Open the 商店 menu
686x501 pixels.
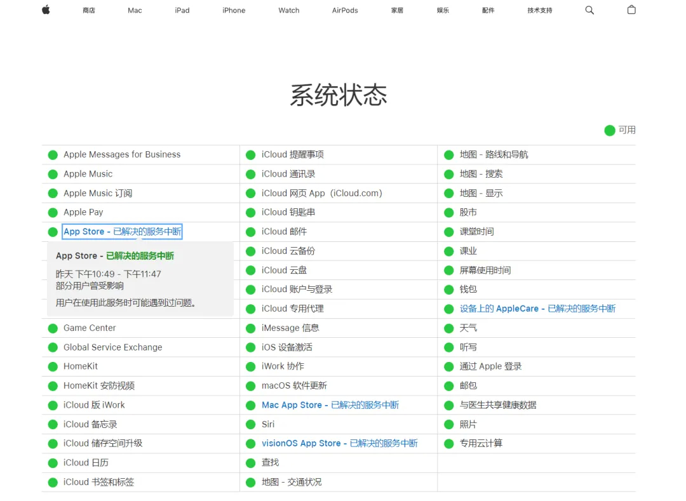pyautogui.click(x=89, y=10)
